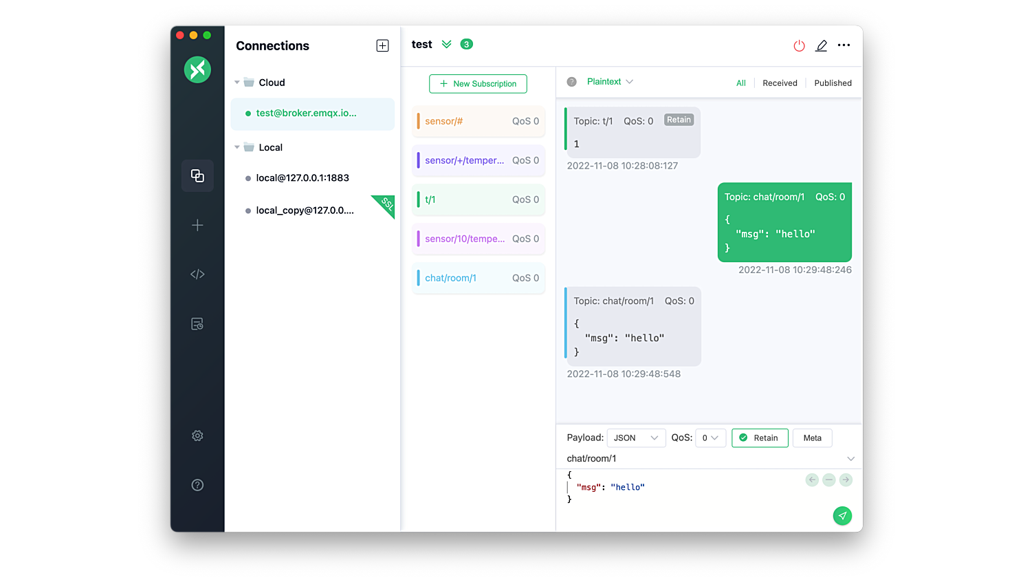This screenshot has height=582, width=1034.
Task: Send the message via the paper plane icon
Action: 842,515
